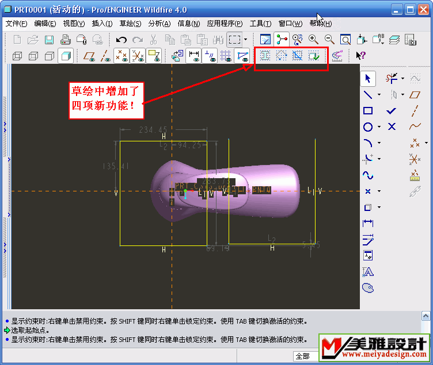Select the Rectangle sketch tool

coord(368,111)
